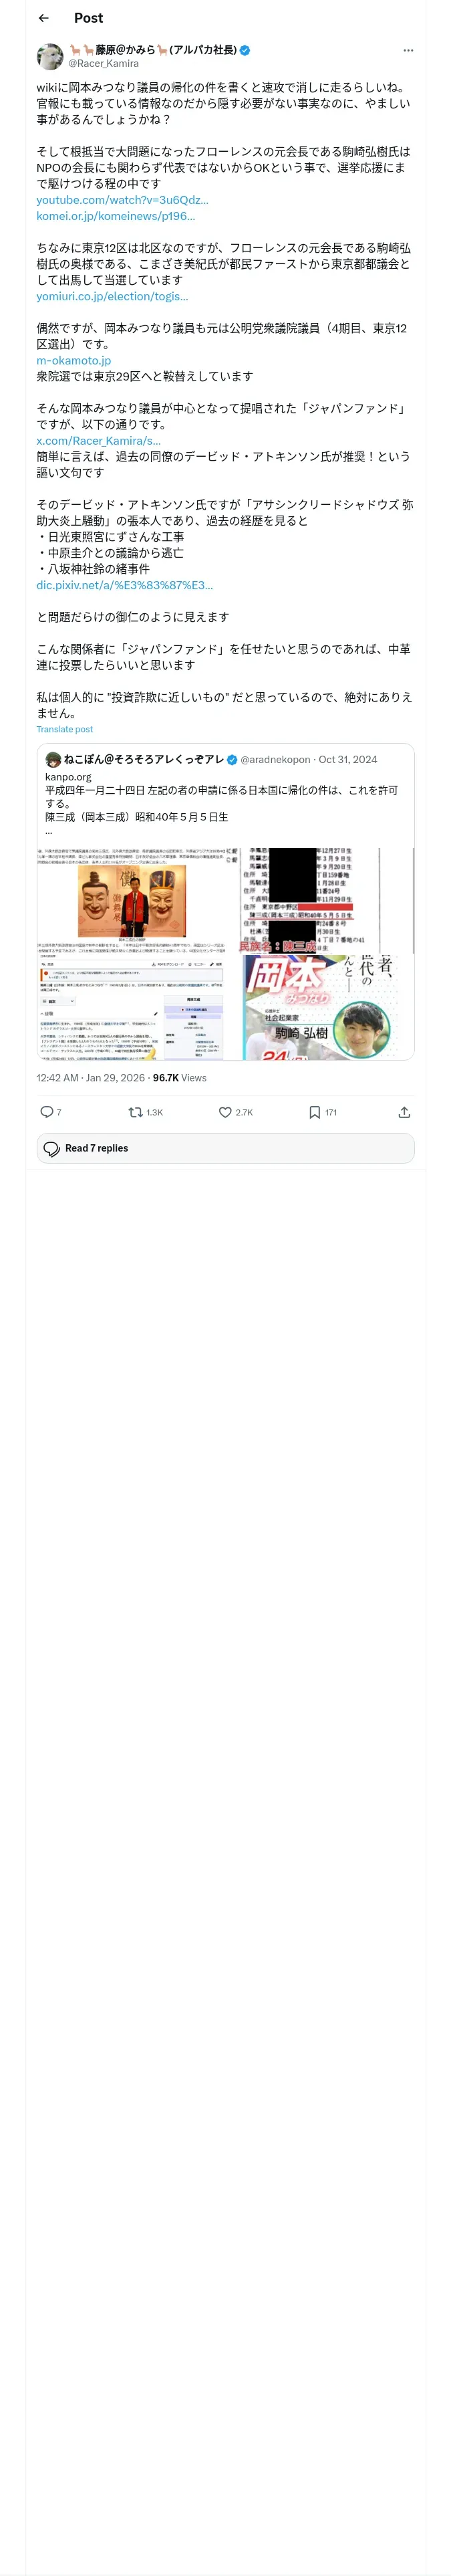Click the @Racer_Kamira handle

tap(103, 63)
